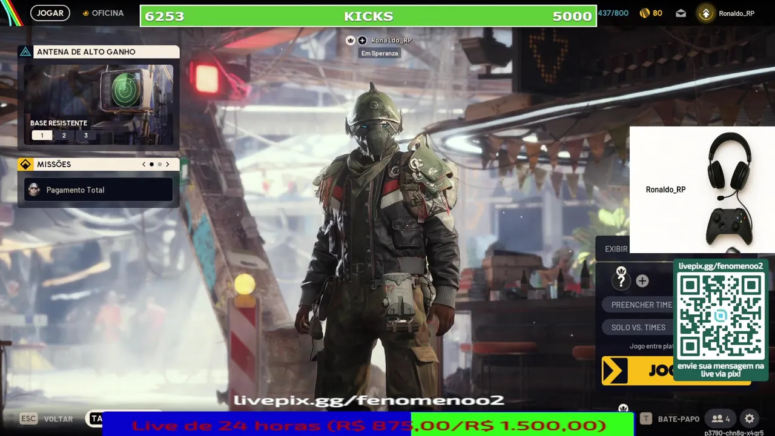Click the EXIBIR label in the party panel

coord(616,249)
